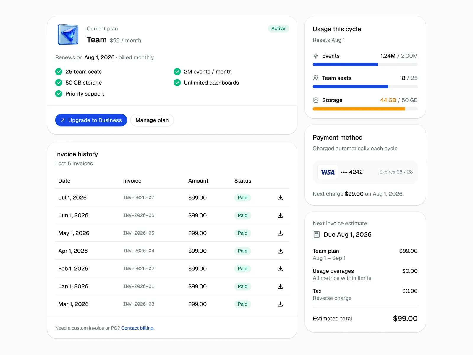Image resolution: width=473 pixels, height=355 pixels.
Task: Click the Status column header
Action: 243,181
